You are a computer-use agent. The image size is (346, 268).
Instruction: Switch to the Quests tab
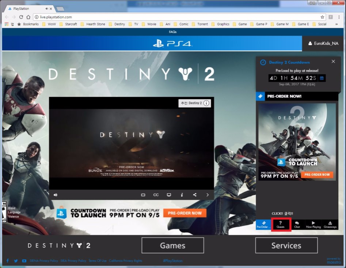(281, 225)
